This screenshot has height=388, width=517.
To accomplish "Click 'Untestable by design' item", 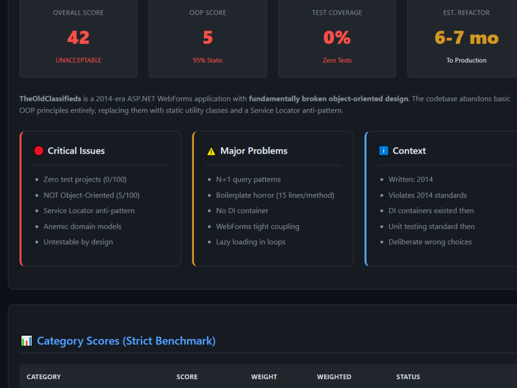I will 78,242.
